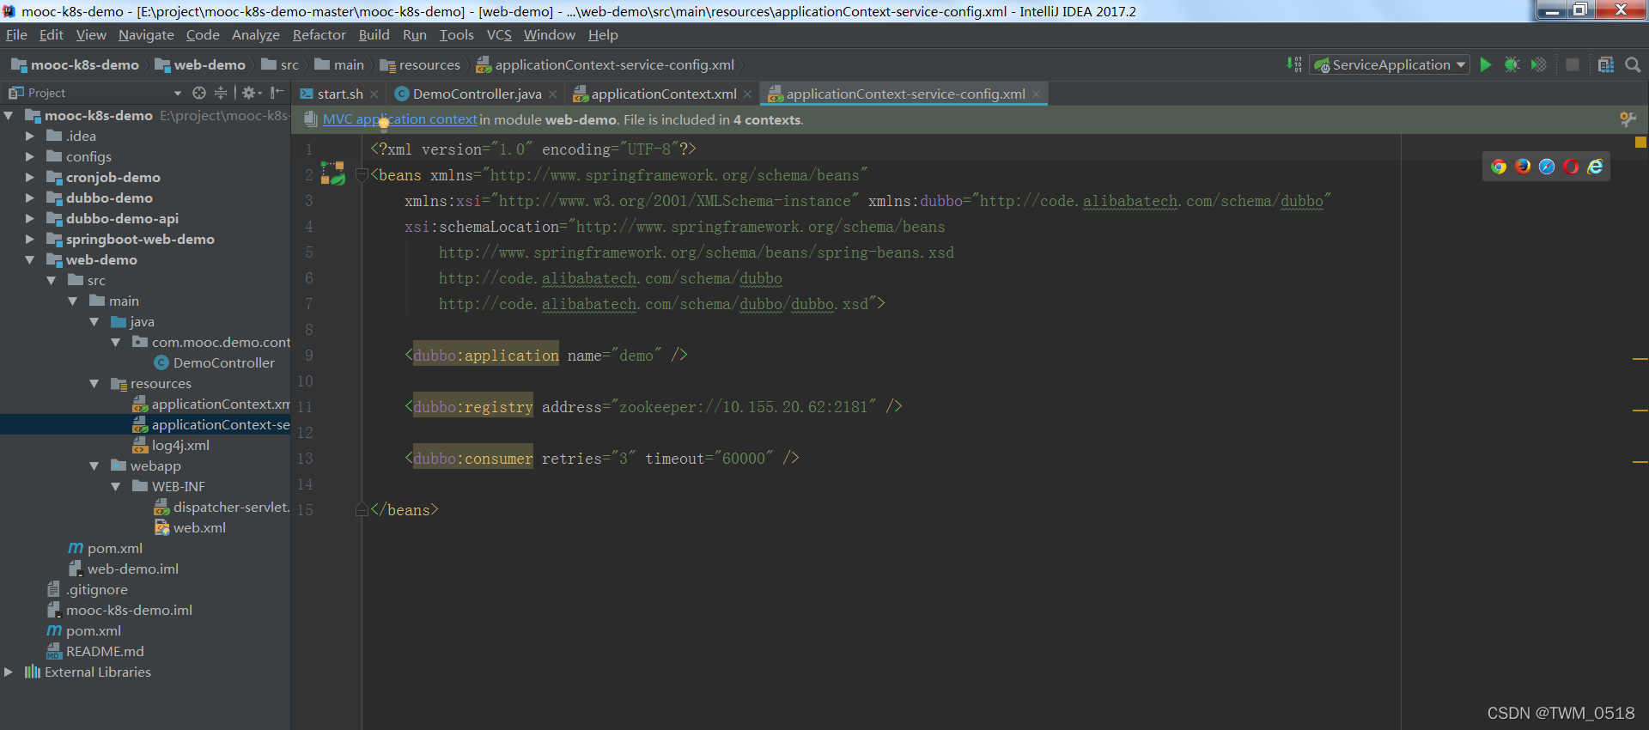Image resolution: width=1649 pixels, height=730 pixels.
Task: Click the grey Stop square icon
Action: 1573,64
